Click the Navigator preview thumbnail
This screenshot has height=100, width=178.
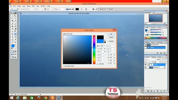(155, 18)
